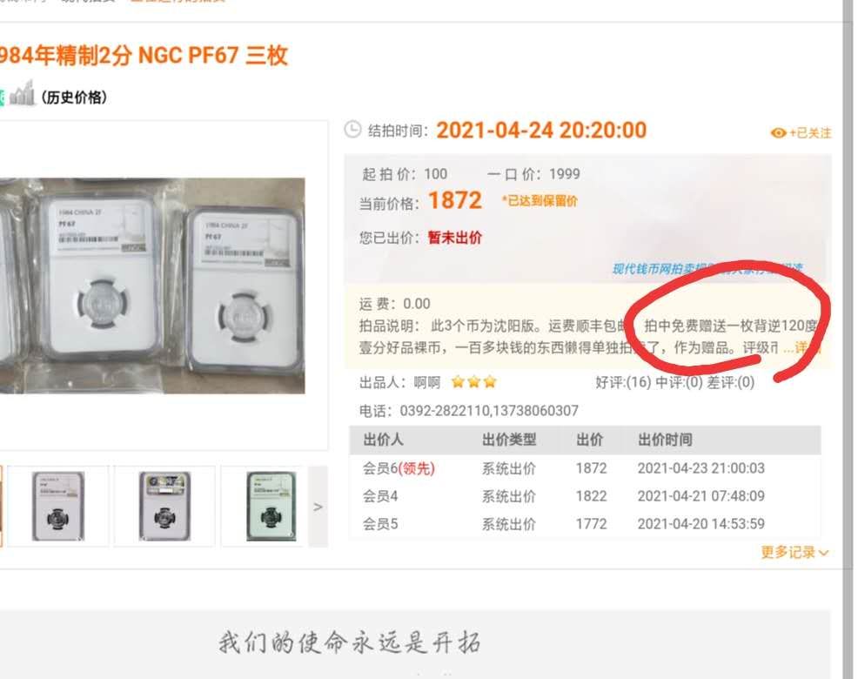View 差评:(0) negative reviews
This screenshot has height=679, width=858.
[730, 382]
